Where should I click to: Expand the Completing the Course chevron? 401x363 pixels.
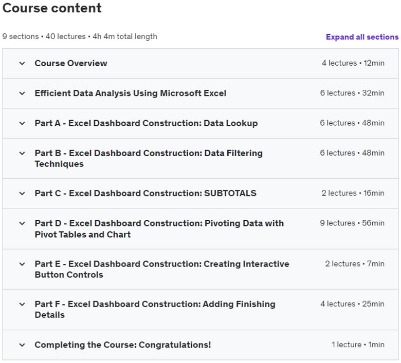(x=22, y=345)
